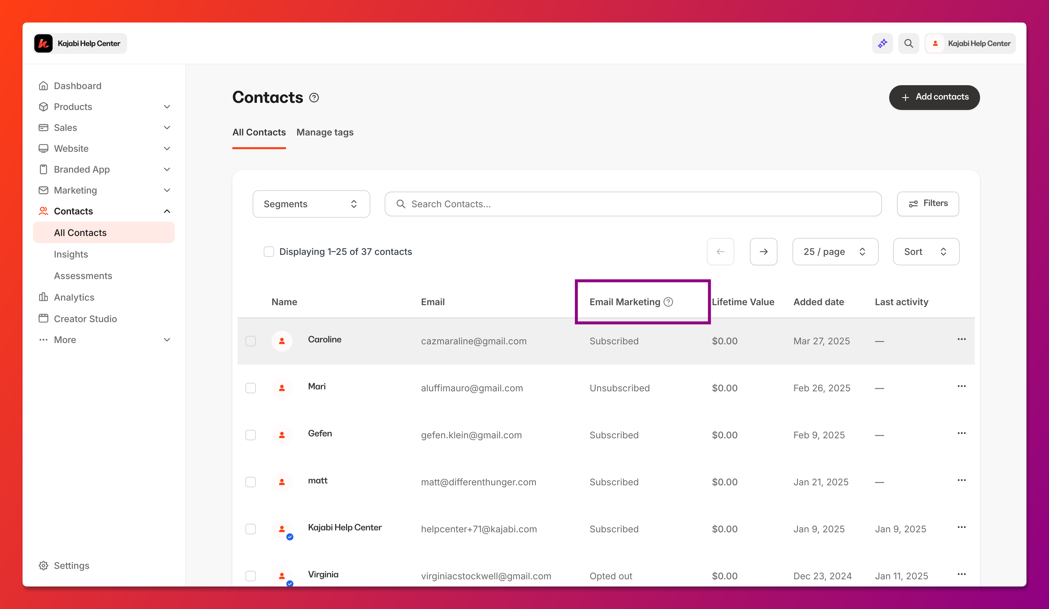The image size is (1049, 609).
Task: Open row options for Gefen
Action: 961,433
